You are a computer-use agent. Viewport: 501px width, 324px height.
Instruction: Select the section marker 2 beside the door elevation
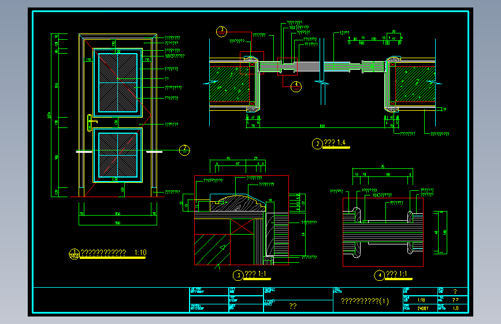point(184,150)
